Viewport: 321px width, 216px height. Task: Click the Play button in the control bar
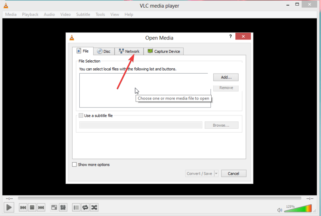coord(9,207)
